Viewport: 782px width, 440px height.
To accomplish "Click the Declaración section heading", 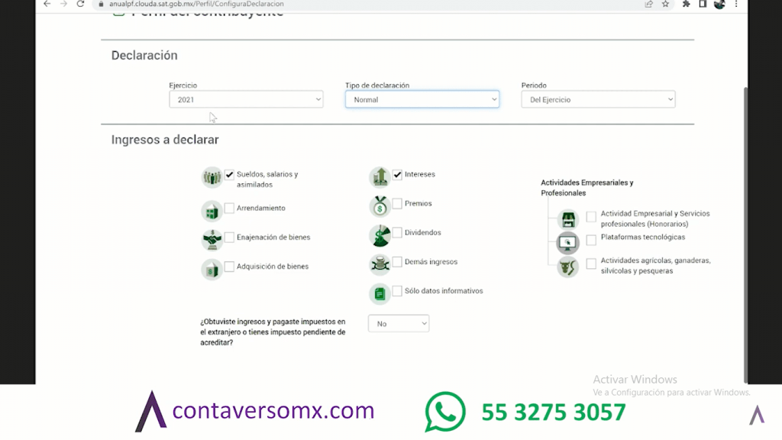I will (144, 55).
